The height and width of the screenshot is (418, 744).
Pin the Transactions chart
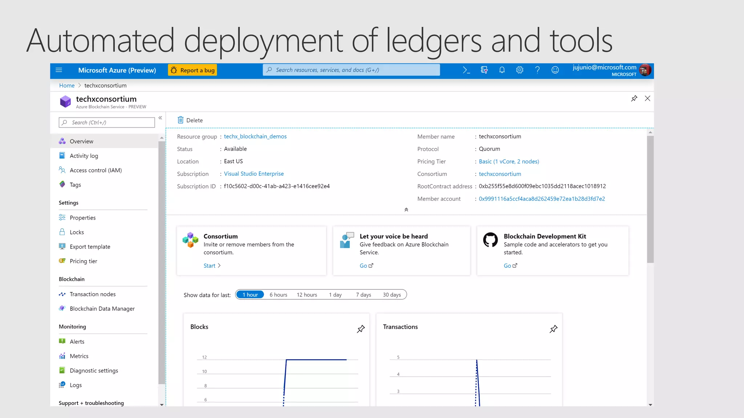pyautogui.click(x=553, y=329)
